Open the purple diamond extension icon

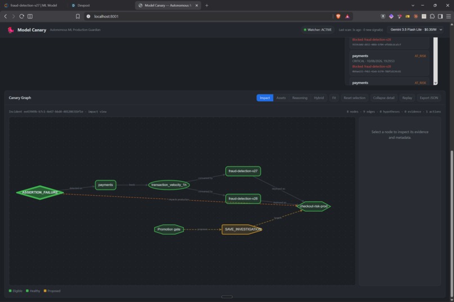(391, 16)
